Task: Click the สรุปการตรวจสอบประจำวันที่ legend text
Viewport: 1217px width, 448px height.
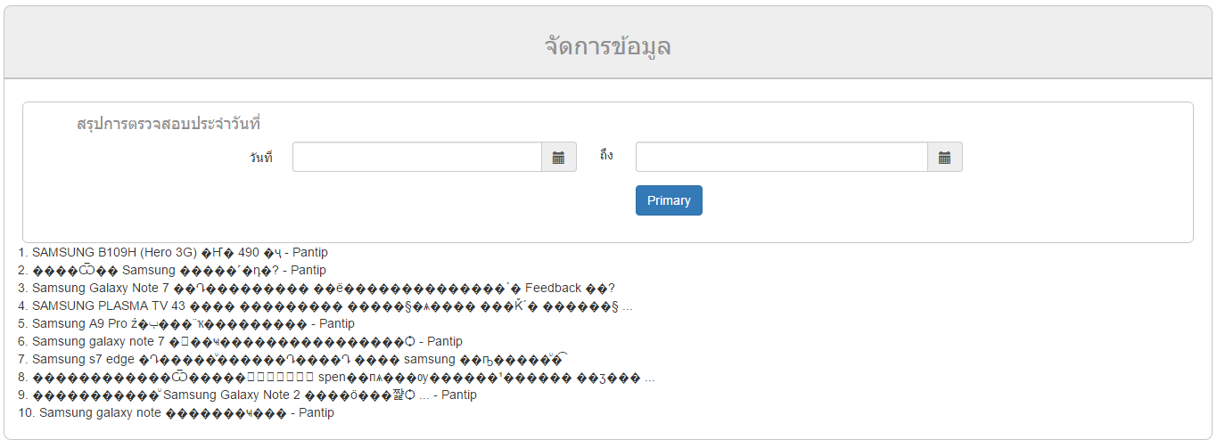Action: point(169,124)
